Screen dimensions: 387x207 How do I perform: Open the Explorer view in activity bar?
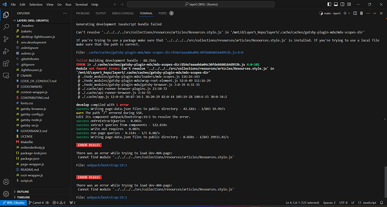tap(6, 15)
